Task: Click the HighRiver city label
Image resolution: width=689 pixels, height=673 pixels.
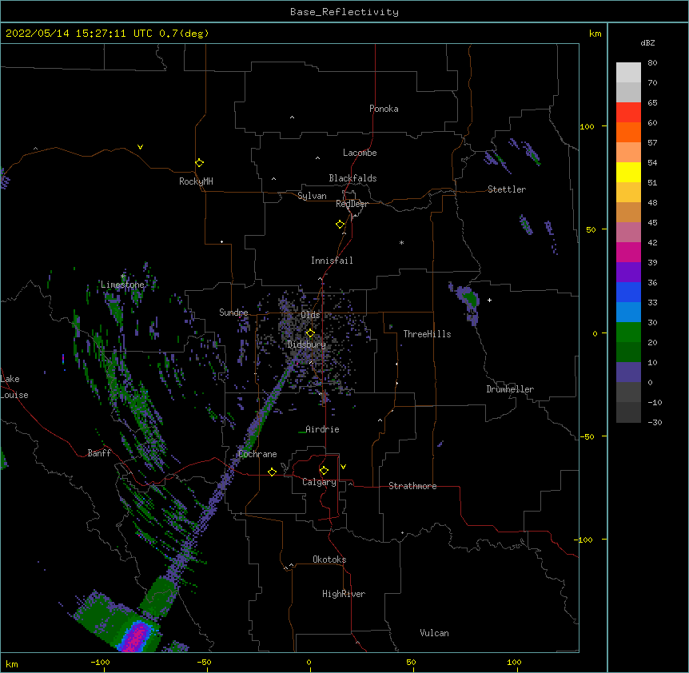Action: tap(344, 594)
